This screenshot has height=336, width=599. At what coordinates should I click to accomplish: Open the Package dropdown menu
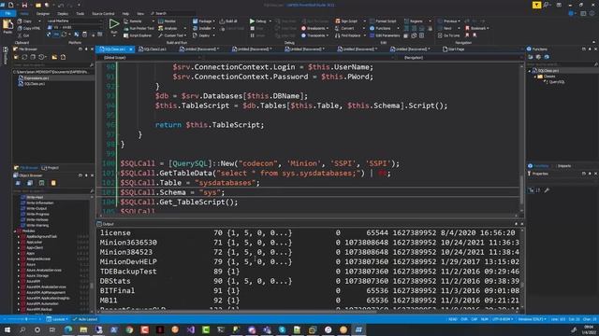203,21
